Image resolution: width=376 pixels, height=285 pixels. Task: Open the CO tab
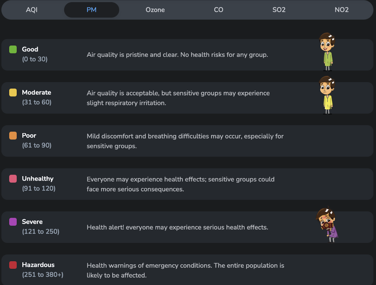[218, 10]
